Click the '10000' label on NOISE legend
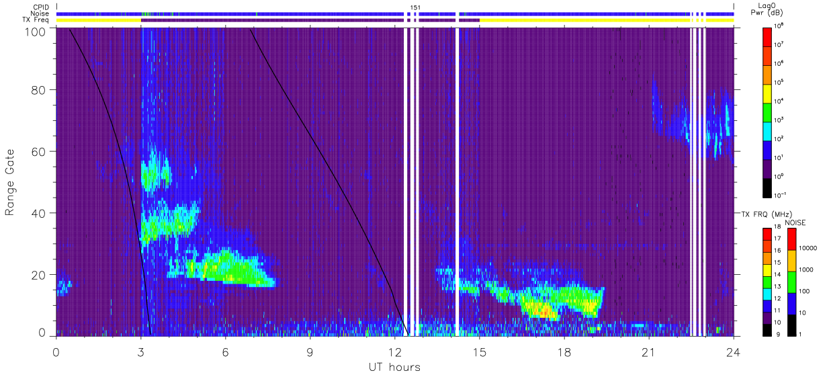This screenshot has width=825, height=381. pos(809,249)
